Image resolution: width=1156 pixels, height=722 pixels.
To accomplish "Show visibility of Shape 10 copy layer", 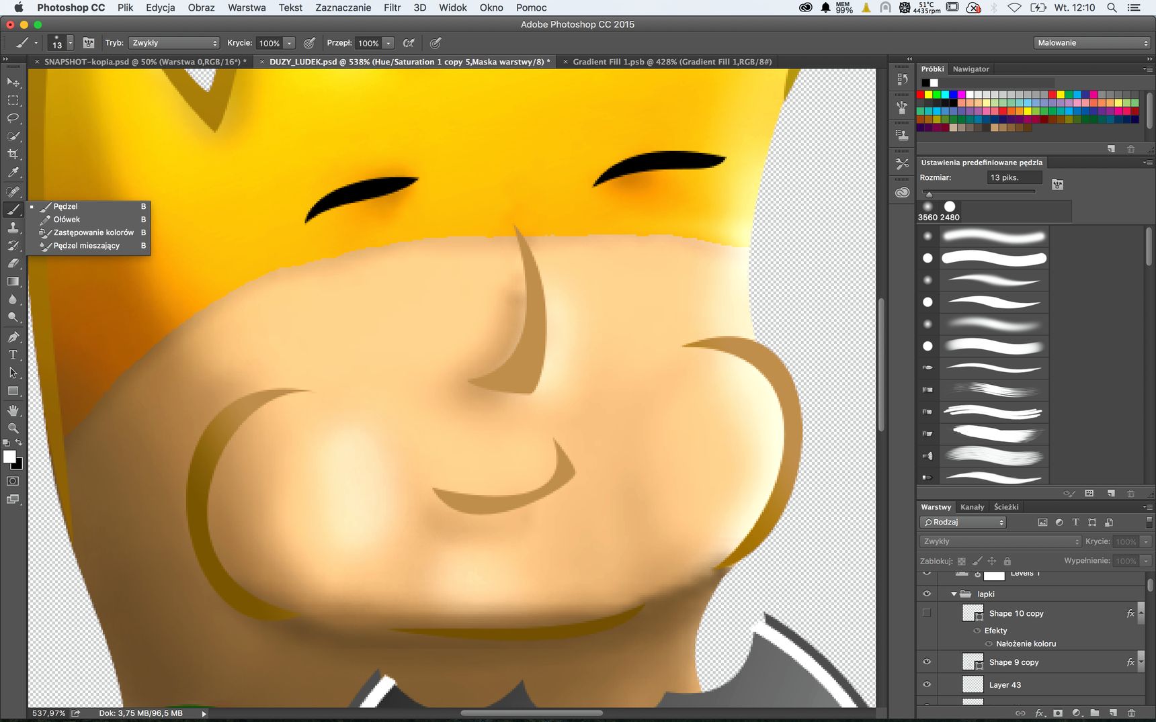I will click(x=926, y=613).
